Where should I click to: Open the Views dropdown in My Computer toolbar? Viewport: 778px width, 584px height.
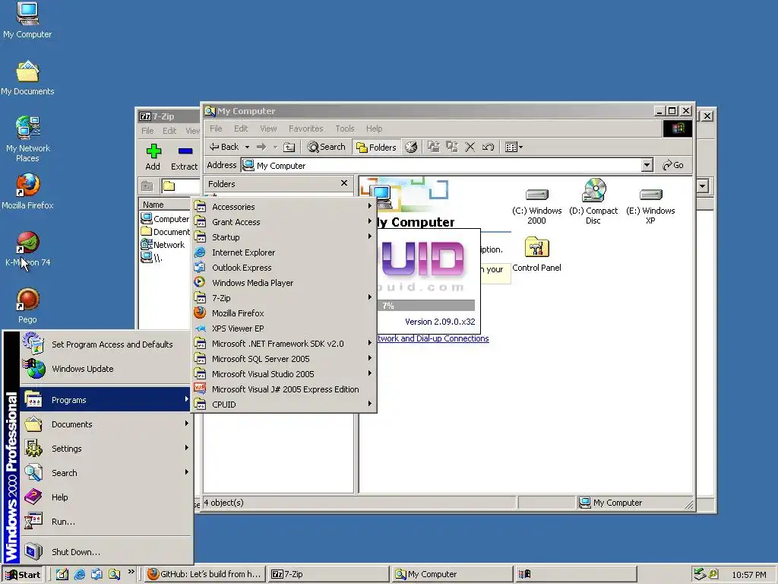(514, 147)
